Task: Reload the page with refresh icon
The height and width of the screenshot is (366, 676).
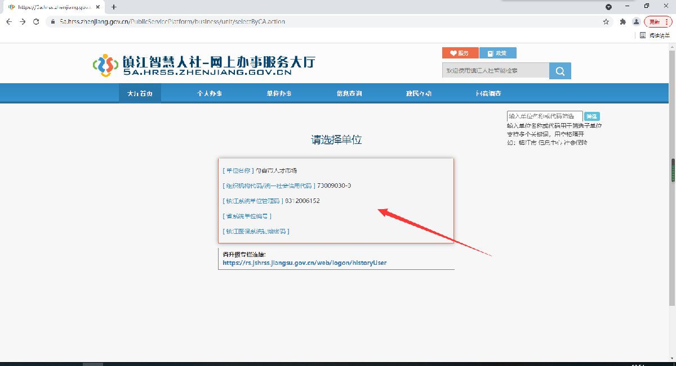Action: tap(36, 21)
